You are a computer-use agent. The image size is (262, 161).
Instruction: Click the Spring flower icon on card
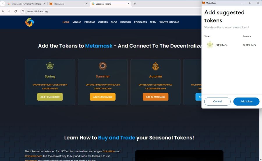(x=50, y=66)
